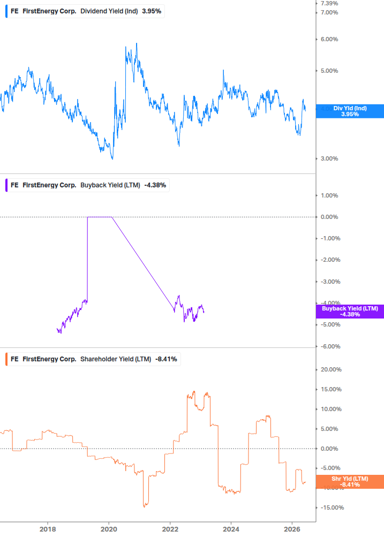Click the -2.00% axis label in buyback panel
This screenshot has height=538, width=384.
coord(330,260)
